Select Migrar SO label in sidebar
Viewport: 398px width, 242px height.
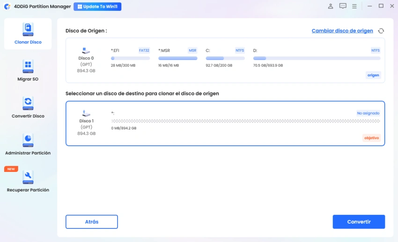[x=28, y=79]
